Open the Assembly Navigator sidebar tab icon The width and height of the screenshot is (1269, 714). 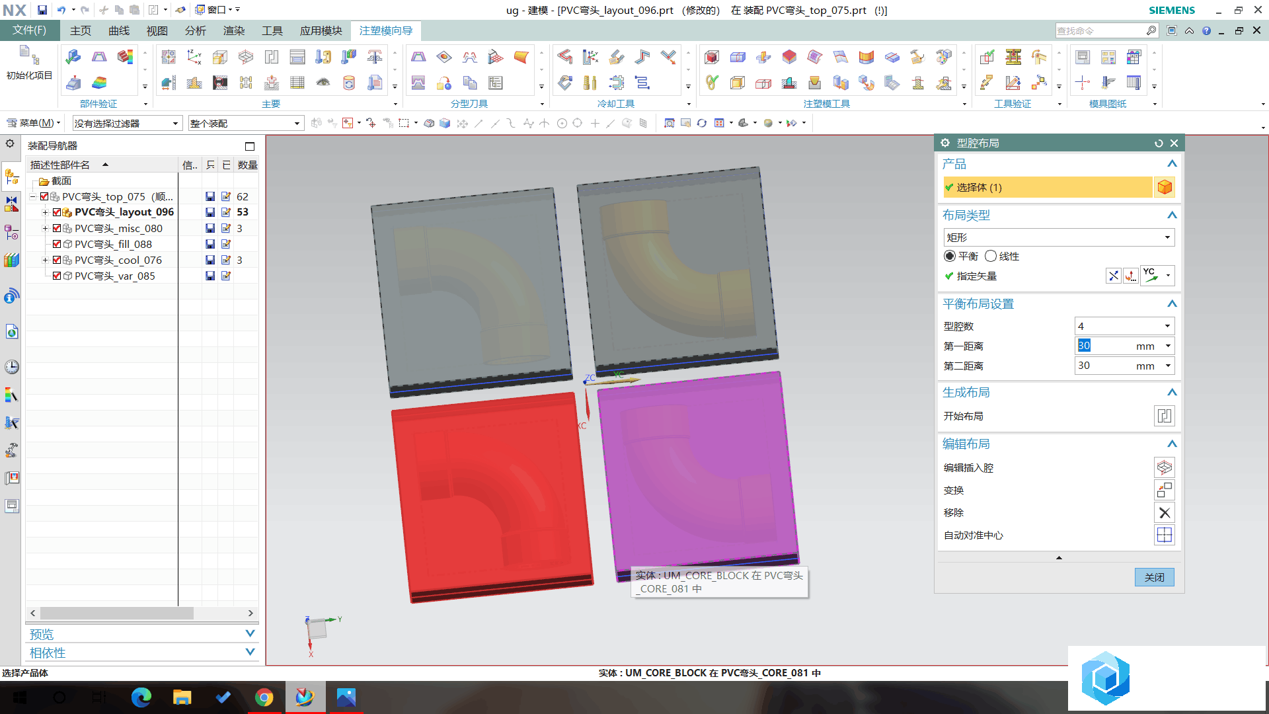click(x=11, y=177)
